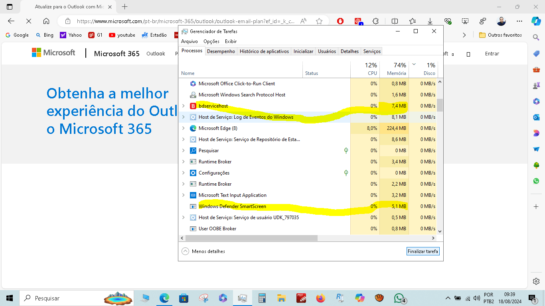Screen dimensions: 545x306
Task: Switch to the Inicializar tab
Action: pos(303,51)
